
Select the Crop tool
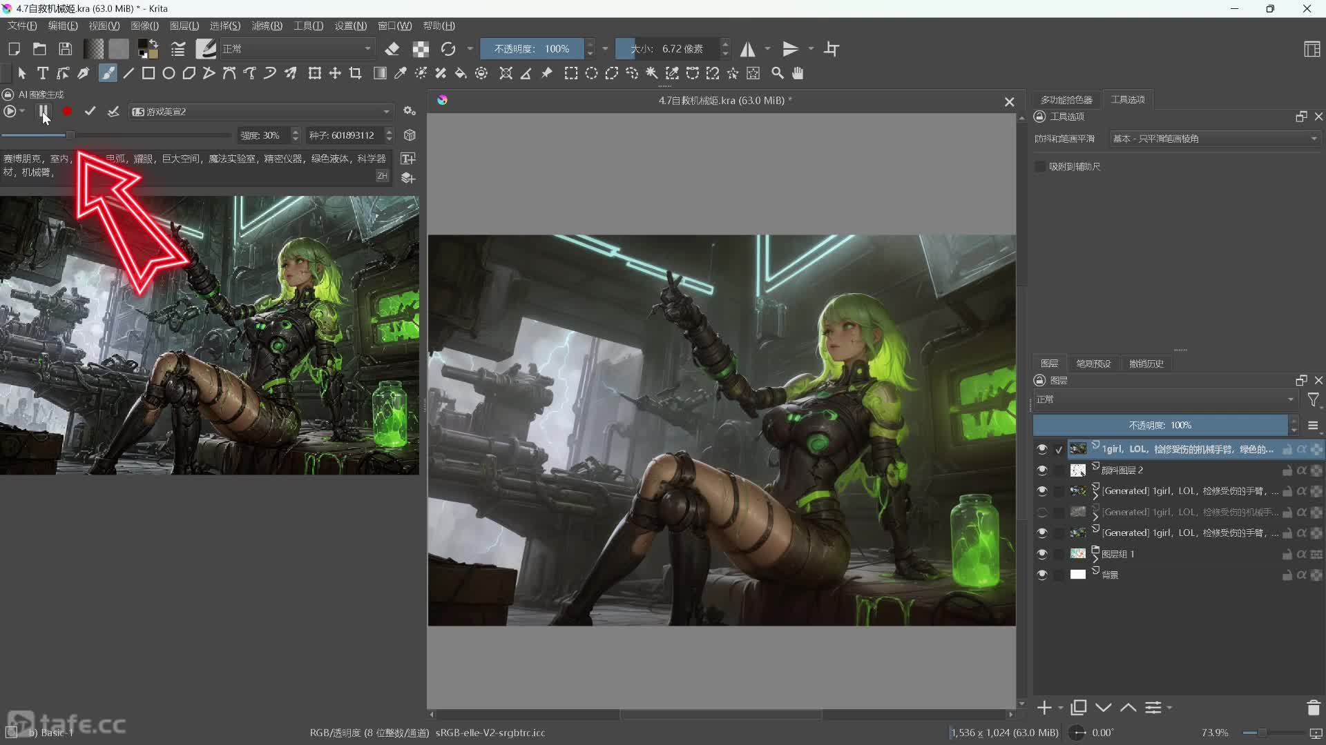tap(356, 73)
